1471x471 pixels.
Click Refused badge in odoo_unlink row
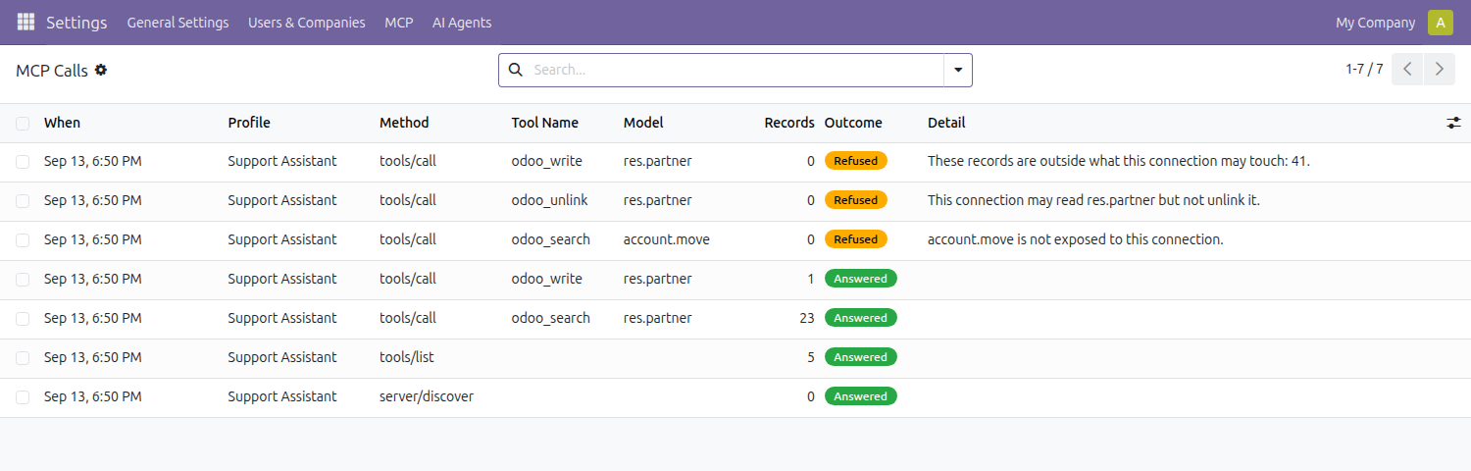point(856,200)
